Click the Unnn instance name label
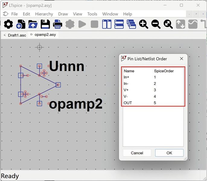The height and width of the screenshot is (181, 207). pyautogui.click(x=66, y=66)
